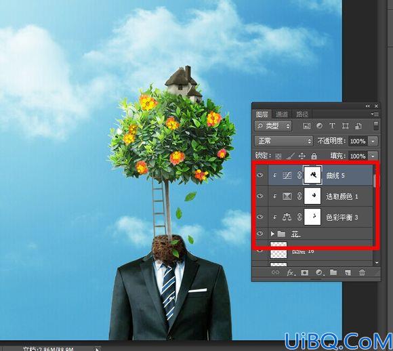The width and height of the screenshot is (393, 351).
Task: Select the 选取颜色 1 layer name
Action: click(342, 197)
